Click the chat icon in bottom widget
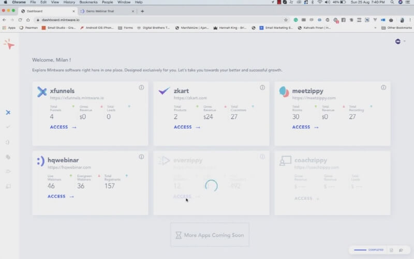 [401, 250]
